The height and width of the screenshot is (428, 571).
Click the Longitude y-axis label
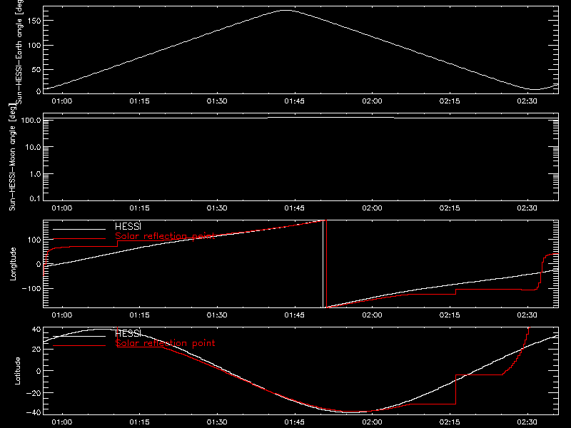(x=13, y=264)
